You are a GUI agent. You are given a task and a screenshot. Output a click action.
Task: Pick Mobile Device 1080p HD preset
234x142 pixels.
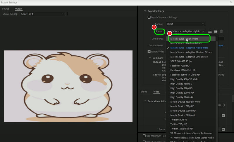click(x=191, y=111)
